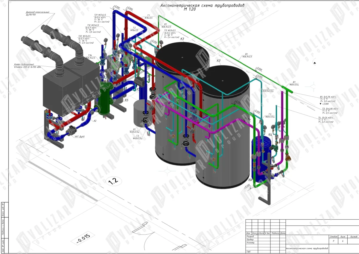Screen dimensions: 359x254
Task: Click the '+2,250' elevation mark
Action: point(154,42)
